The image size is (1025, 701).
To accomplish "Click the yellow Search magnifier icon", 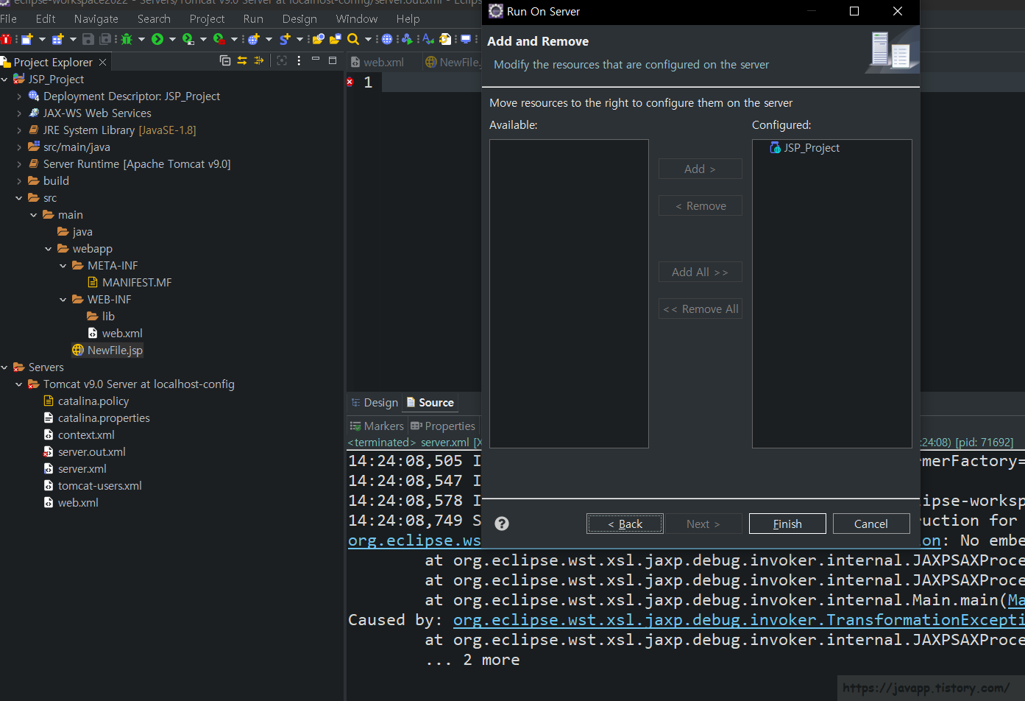I will [x=353, y=39].
